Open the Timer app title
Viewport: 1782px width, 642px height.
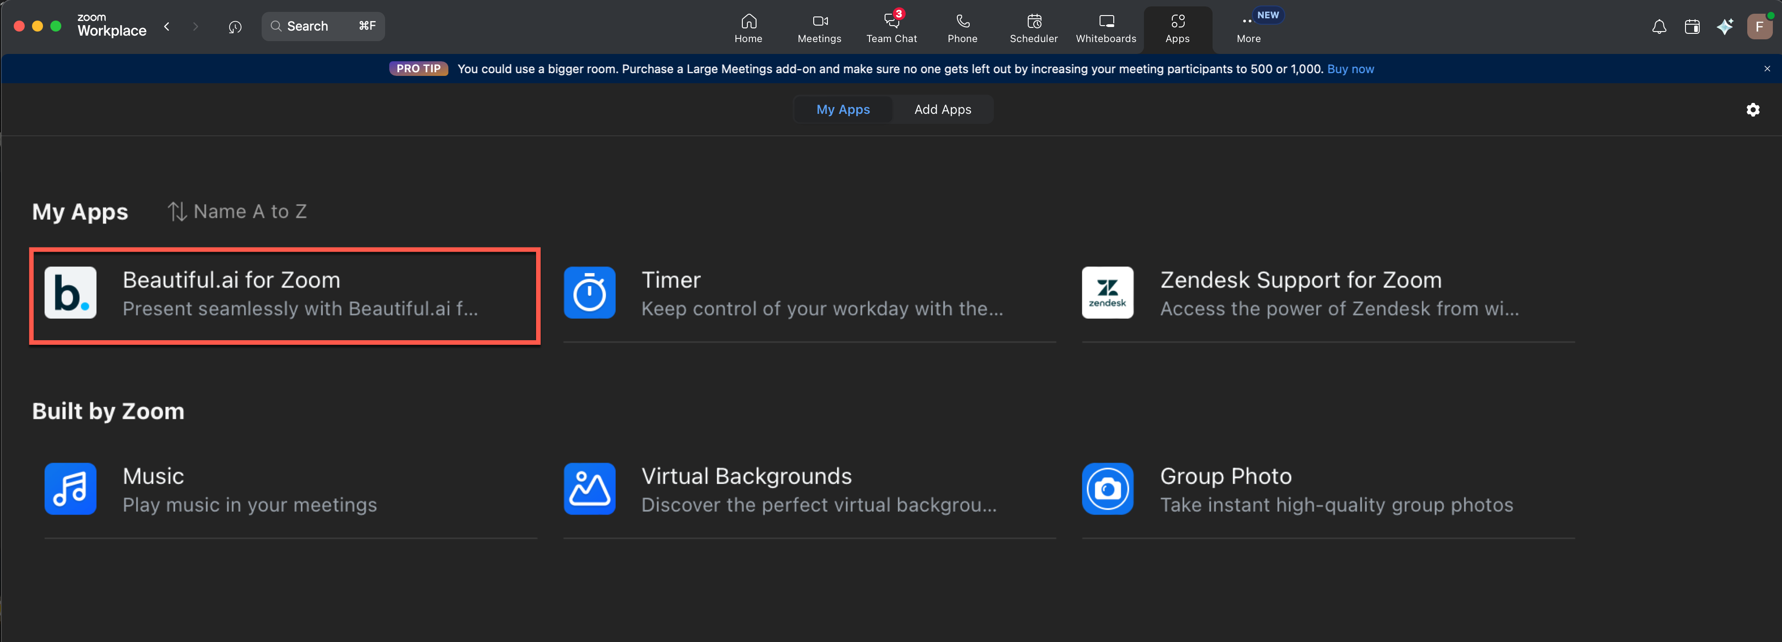point(671,280)
